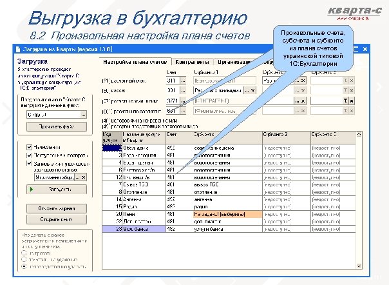This screenshot has width=389, height=285.
Task: Switch to Организации tab
Action: pos(235,62)
